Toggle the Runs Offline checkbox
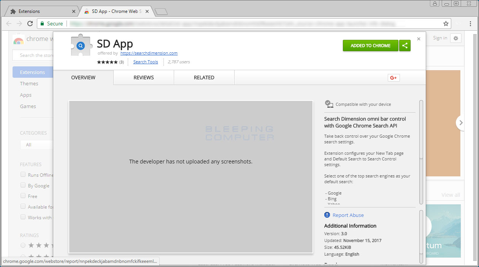Image resolution: width=479 pixels, height=267 pixels. point(23,175)
